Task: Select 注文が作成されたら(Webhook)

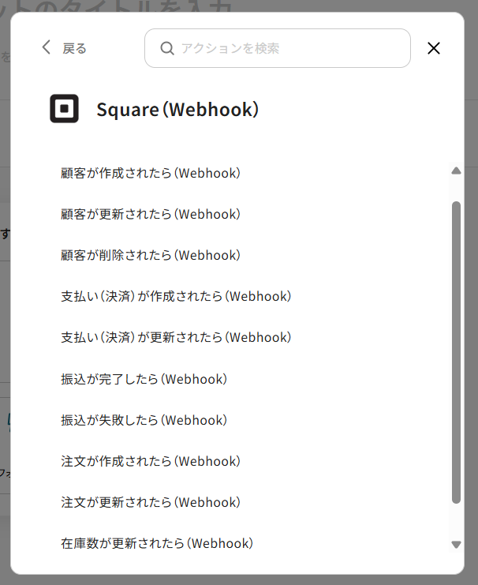Action: click(x=151, y=461)
